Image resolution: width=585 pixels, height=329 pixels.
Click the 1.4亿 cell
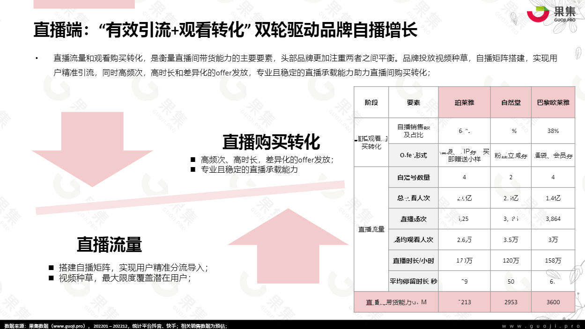click(553, 198)
